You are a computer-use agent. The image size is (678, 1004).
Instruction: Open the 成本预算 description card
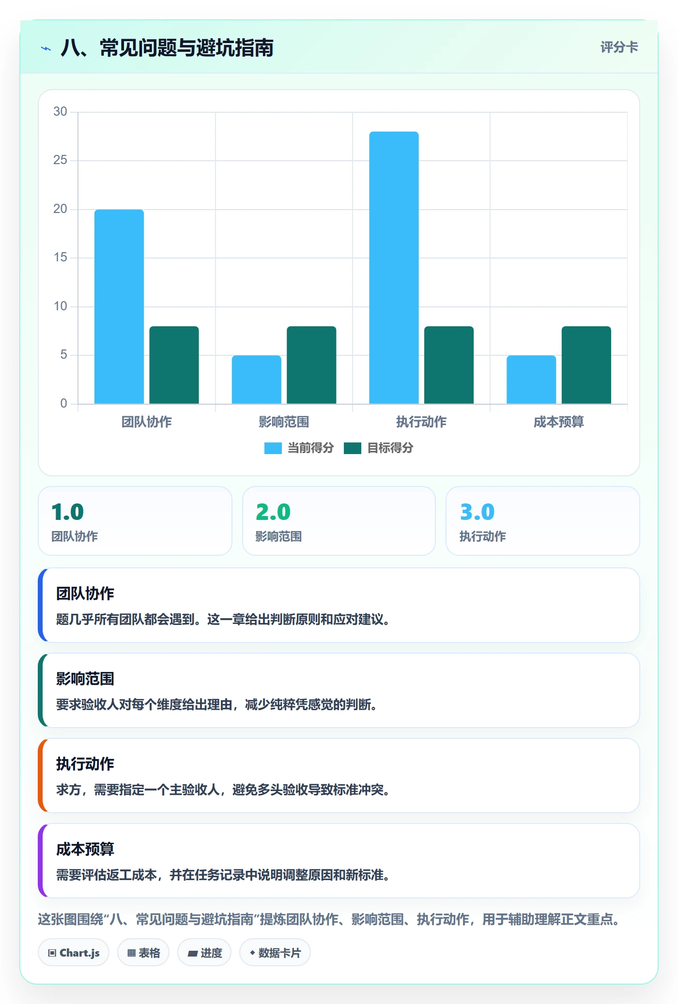pyautogui.click(x=339, y=861)
